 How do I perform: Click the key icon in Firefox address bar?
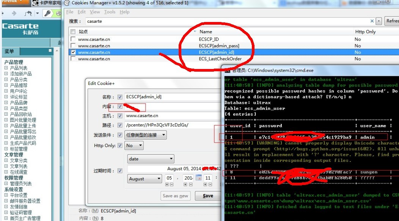pos(47,13)
